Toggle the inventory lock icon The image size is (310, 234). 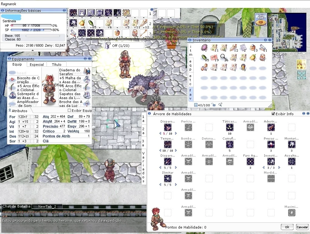click(x=213, y=105)
